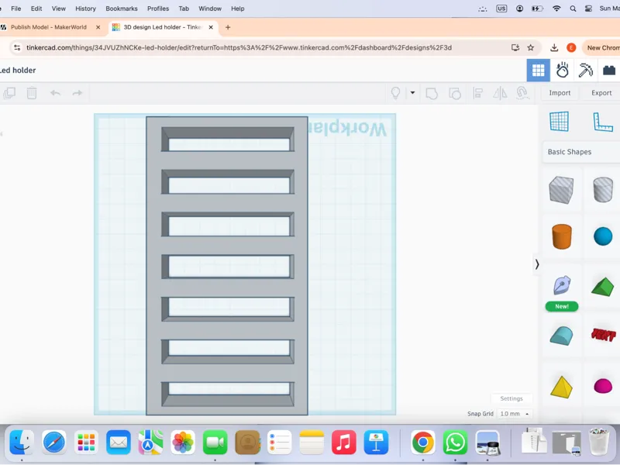Bookmark this page with star icon

(x=531, y=48)
